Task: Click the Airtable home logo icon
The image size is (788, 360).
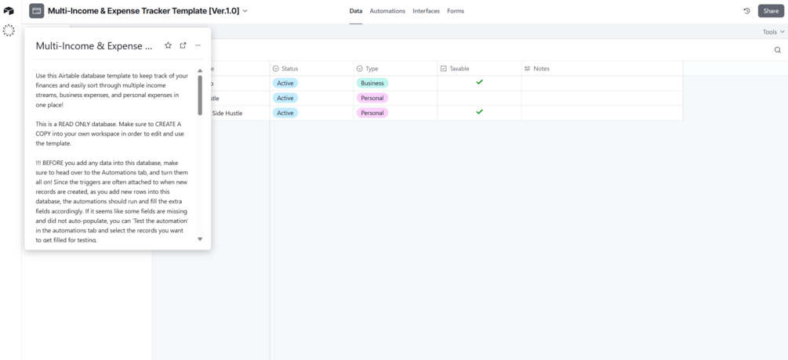Action: (9, 10)
